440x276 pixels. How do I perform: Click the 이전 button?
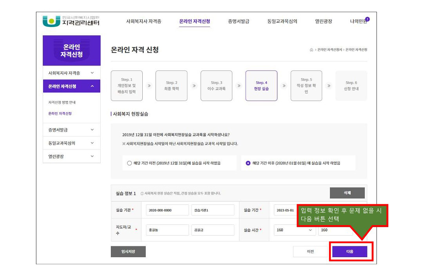coord(310,252)
